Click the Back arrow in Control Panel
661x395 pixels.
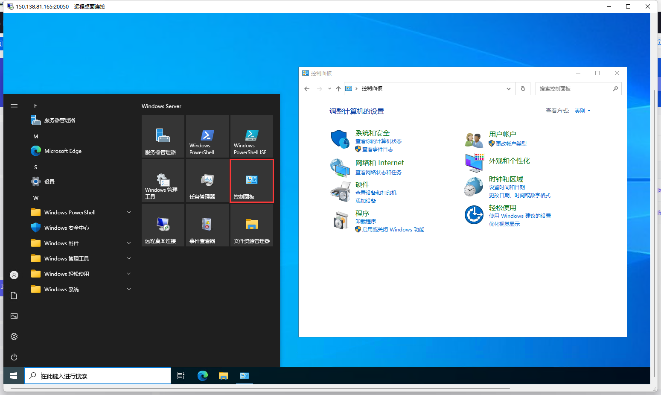tap(307, 89)
